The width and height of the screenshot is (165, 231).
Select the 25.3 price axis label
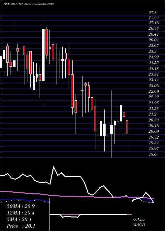pyautogui.click(x=152, y=51)
